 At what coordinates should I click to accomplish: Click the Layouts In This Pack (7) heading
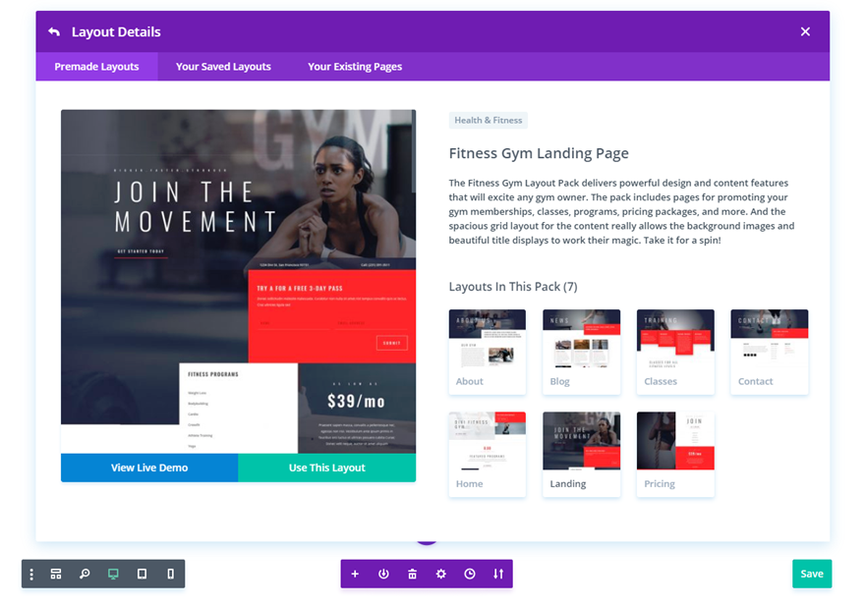(x=513, y=287)
